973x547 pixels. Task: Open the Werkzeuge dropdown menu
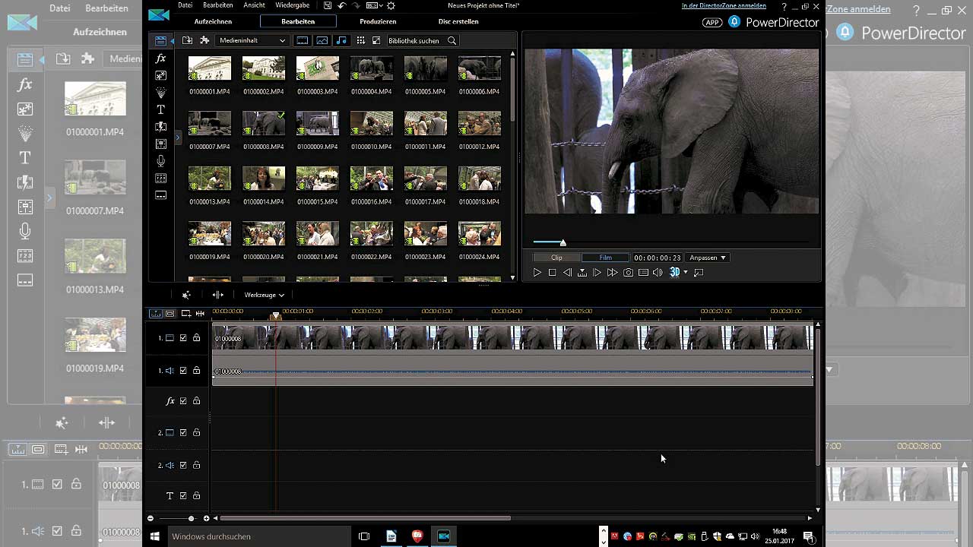(264, 295)
